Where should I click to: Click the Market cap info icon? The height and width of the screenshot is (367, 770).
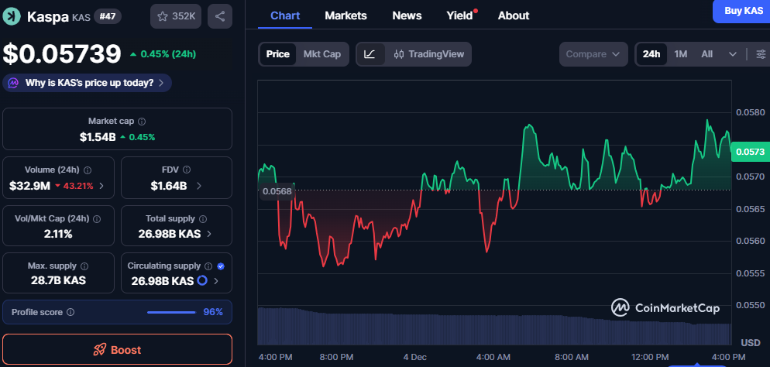click(142, 122)
